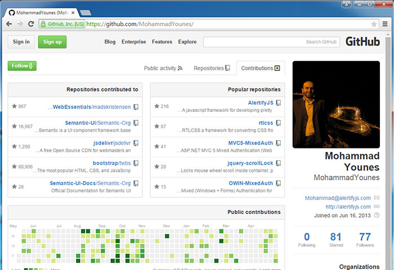Open the MVC5-MixedAuth repository link

(x=250, y=143)
